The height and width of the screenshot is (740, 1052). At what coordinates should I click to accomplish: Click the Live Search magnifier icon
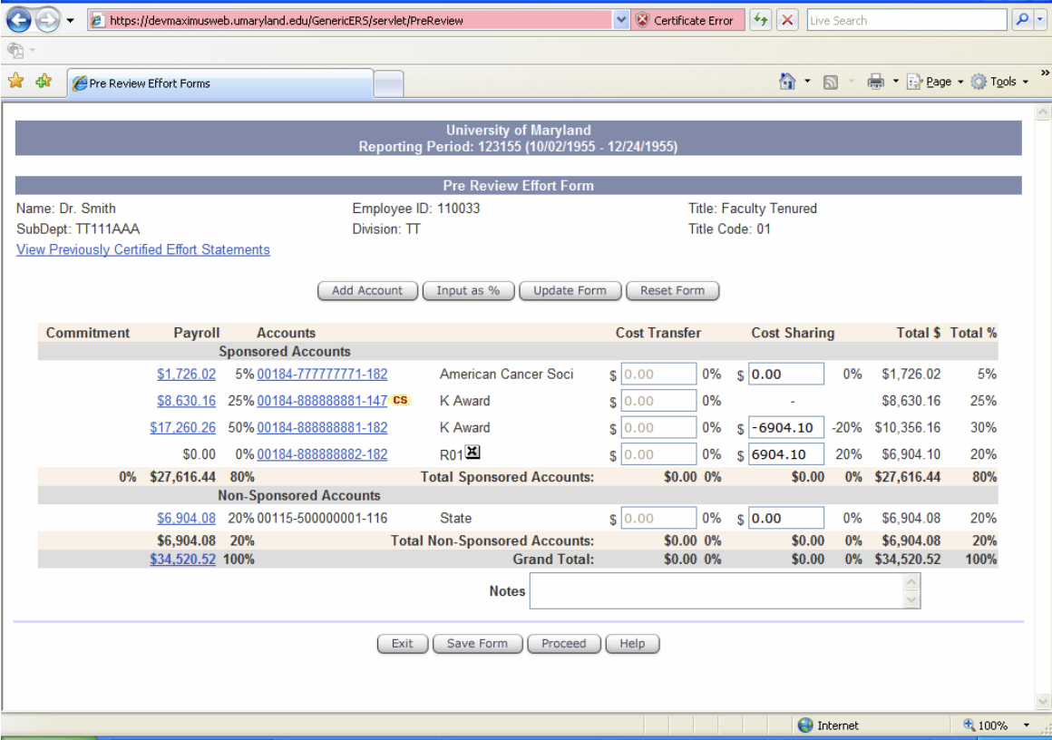click(1022, 20)
